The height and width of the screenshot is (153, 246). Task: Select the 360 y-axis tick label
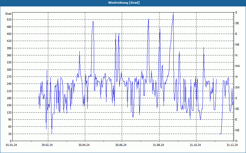9,55
